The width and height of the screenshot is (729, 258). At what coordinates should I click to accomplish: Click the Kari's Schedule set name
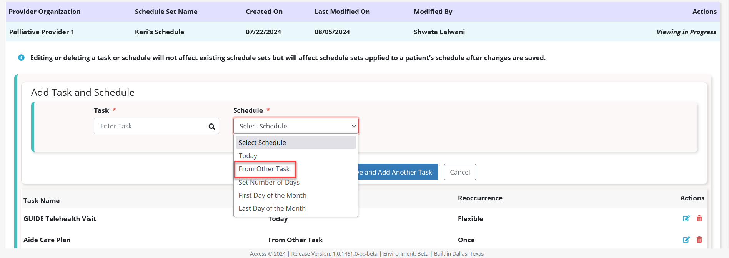click(160, 32)
